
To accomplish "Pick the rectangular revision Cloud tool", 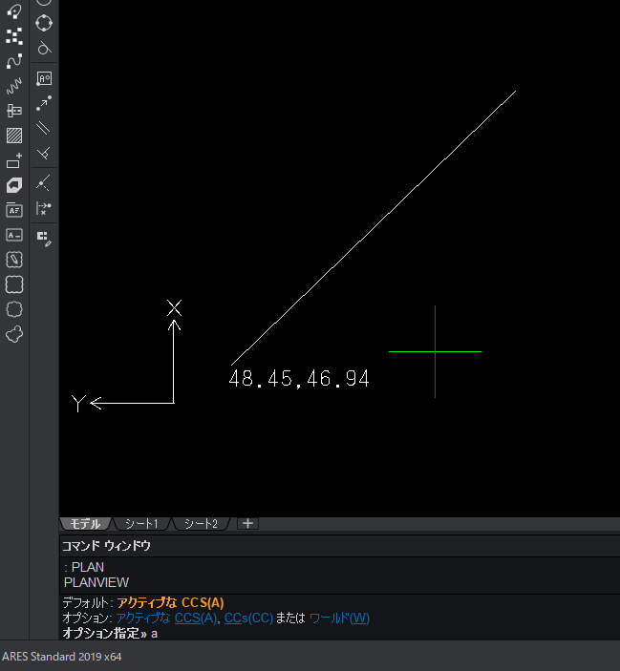I will 14,284.
